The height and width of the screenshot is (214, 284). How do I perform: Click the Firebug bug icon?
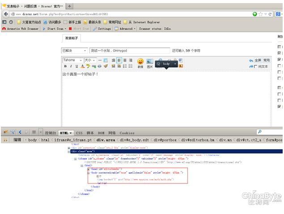click(x=6, y=132)
